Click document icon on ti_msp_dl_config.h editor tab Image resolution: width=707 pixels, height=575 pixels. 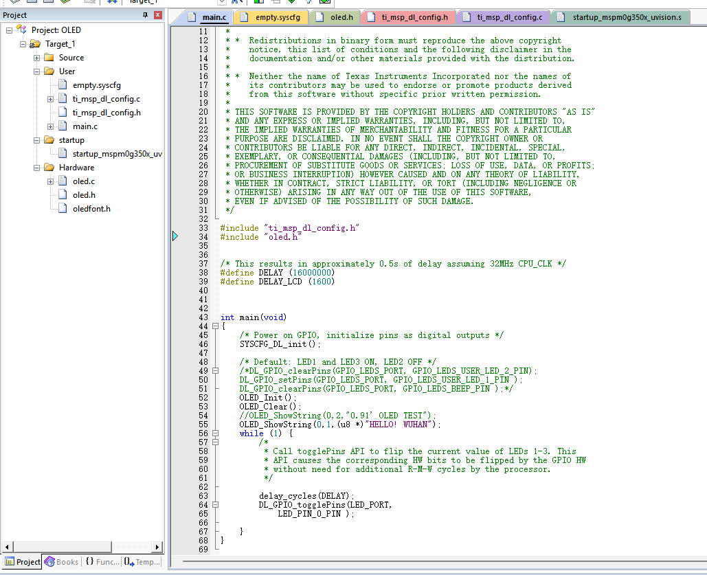pyautogui.click(x=370, y=17)
